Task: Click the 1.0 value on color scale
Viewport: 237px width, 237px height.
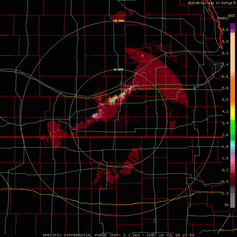Action: tap(225, 158)
